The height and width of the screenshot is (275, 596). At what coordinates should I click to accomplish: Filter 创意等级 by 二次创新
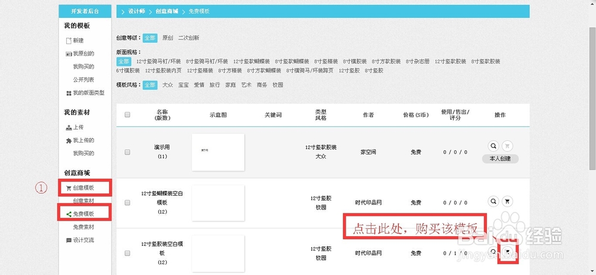pos(188,38)
